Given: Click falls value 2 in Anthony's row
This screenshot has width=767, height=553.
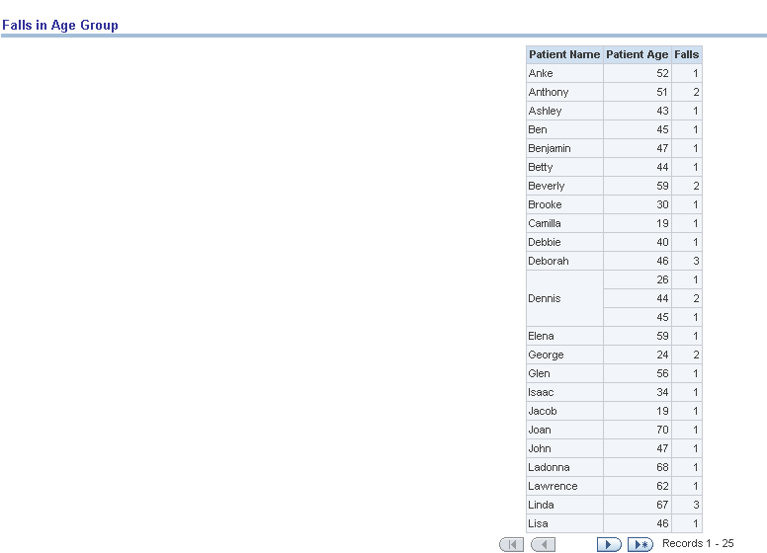Looking at the screenshot, I should [687, 92].
